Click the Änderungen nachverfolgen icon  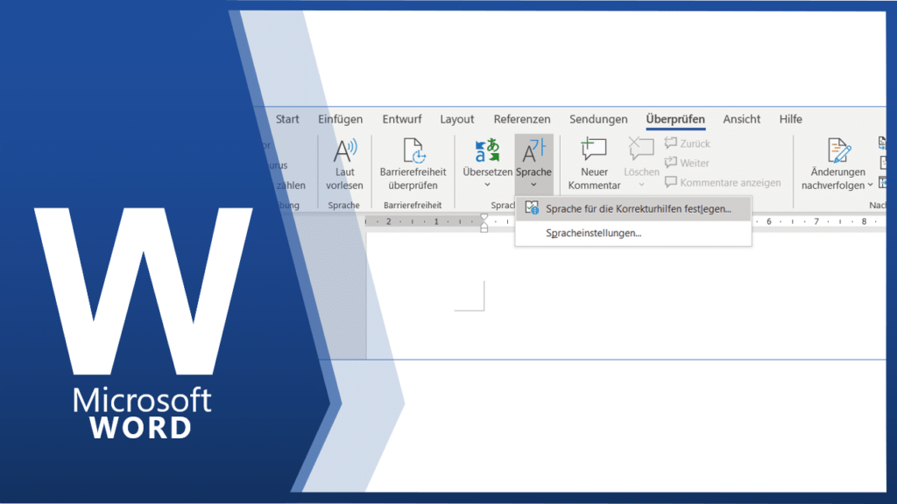[838, 150]
